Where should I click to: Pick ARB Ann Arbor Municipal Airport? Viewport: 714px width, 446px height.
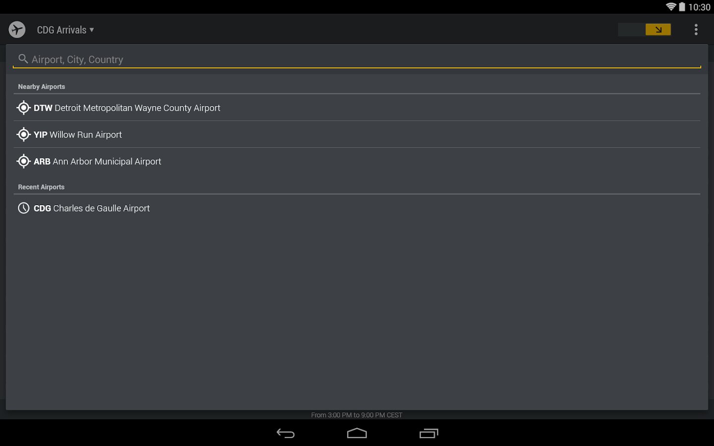[357, 161]
